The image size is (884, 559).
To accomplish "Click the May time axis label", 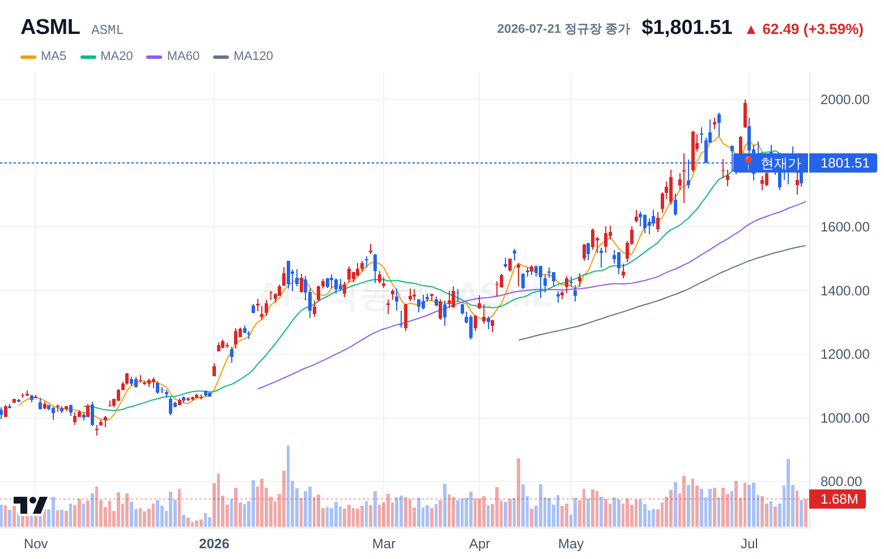I will [571, 544].
